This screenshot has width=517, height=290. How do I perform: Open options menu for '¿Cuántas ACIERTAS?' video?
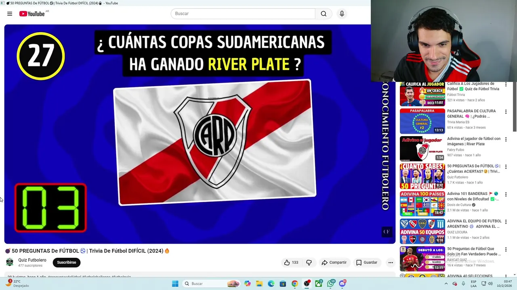click(506, 167)
